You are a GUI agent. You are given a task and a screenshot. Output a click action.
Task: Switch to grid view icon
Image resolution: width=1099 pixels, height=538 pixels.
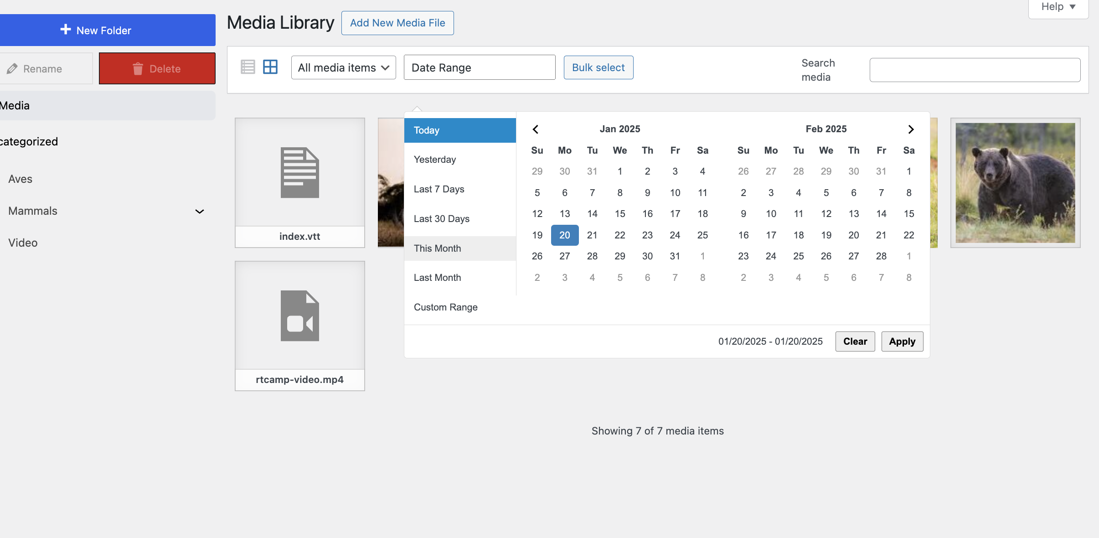pyautogui.click(x=270, y=67)
